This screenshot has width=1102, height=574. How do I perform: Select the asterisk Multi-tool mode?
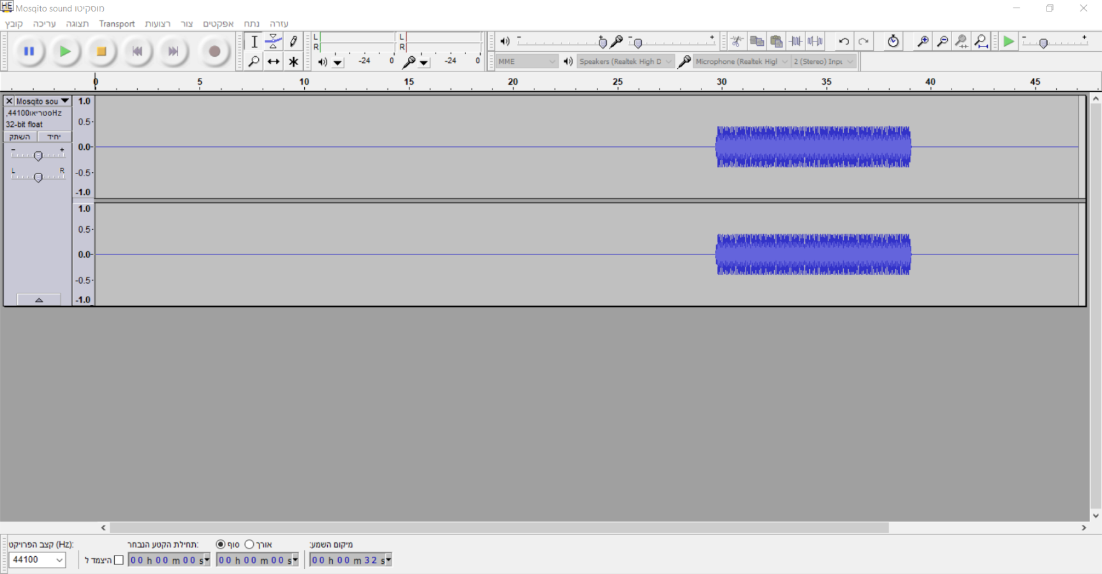[293, 61]
